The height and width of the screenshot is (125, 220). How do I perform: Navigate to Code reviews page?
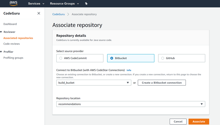tap(12, 44)
